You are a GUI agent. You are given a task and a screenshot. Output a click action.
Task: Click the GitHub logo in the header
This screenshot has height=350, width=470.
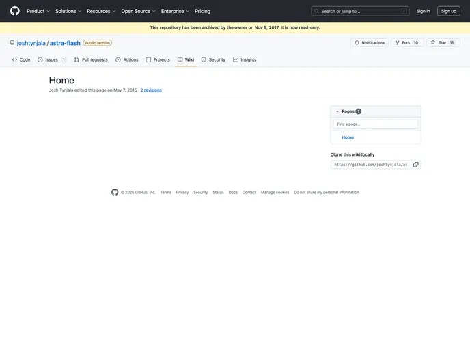point(15,11)
